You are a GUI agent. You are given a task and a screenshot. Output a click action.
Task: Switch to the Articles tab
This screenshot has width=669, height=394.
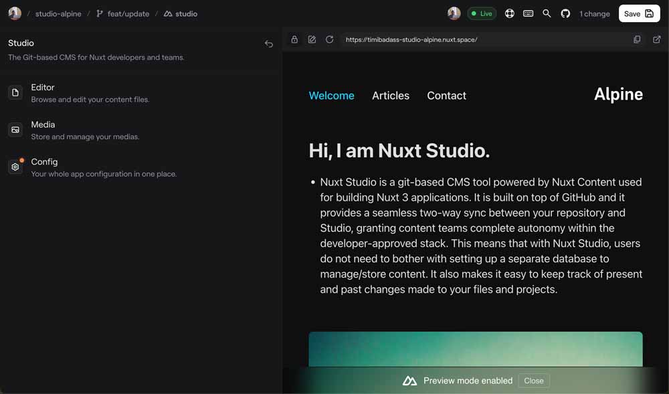point(391,96)
